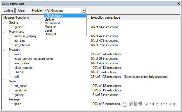Collapse the Measure module node
This screenshot has height=112, width=182.
4,49
